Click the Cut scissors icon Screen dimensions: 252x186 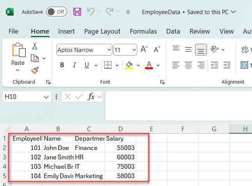(35, 46)
